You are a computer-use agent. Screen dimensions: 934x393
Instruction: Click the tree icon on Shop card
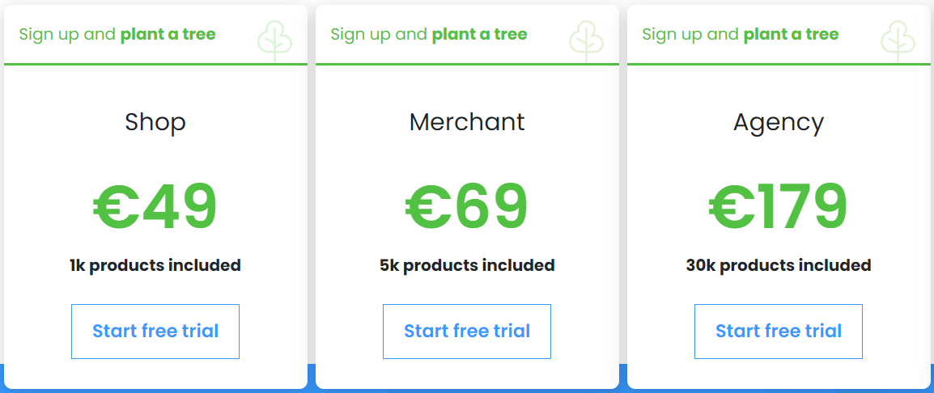(274, 42)
